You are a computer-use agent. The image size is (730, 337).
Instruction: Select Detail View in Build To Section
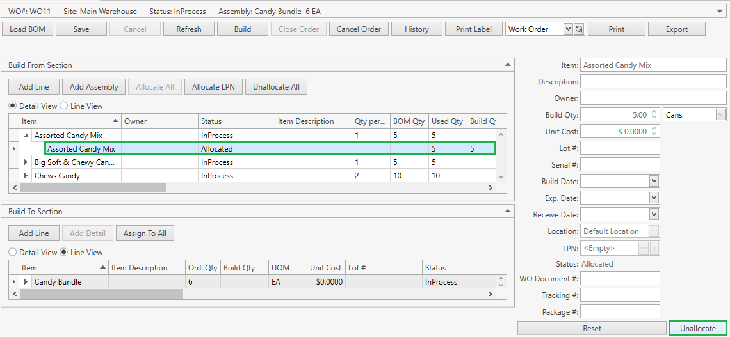click(x=13, y=253)
